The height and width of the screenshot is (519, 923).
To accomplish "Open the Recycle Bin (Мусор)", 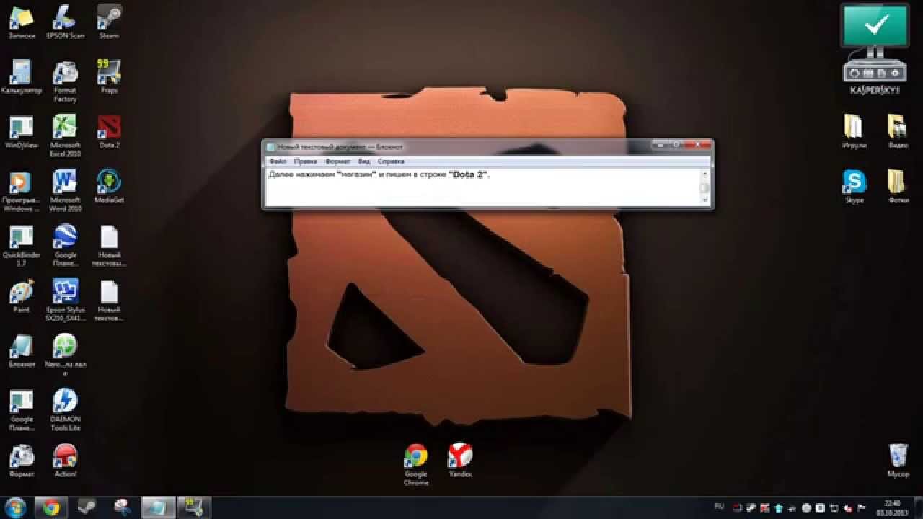I will coord(898,456).
